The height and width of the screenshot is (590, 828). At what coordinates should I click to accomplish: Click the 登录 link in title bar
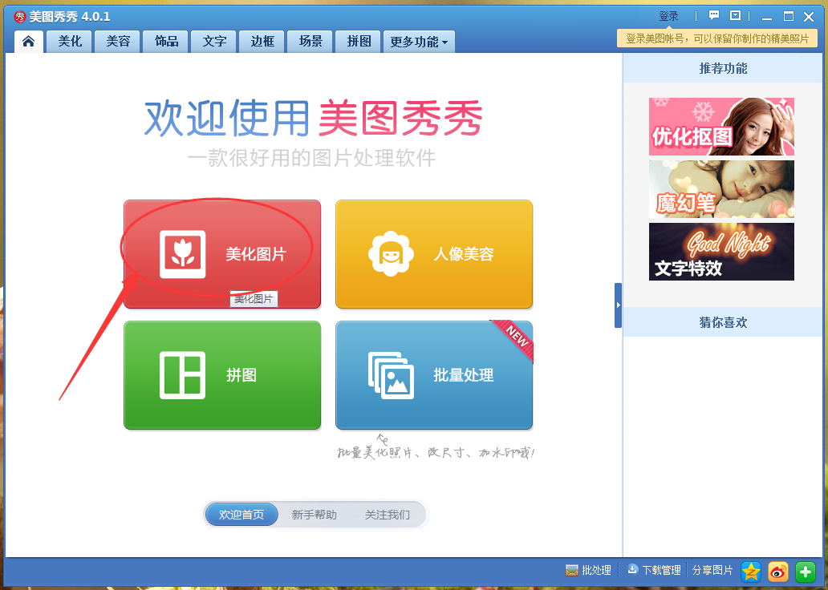pos(668,16)
